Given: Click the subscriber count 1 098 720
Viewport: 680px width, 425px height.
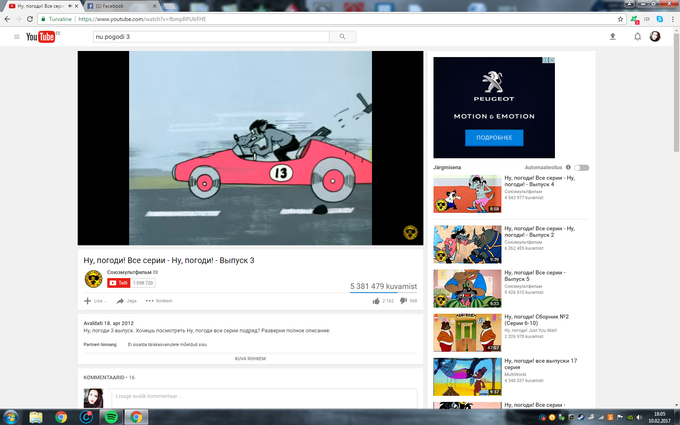Looking at the screenshot, I should pyautogui.click(x=143, y=283).
